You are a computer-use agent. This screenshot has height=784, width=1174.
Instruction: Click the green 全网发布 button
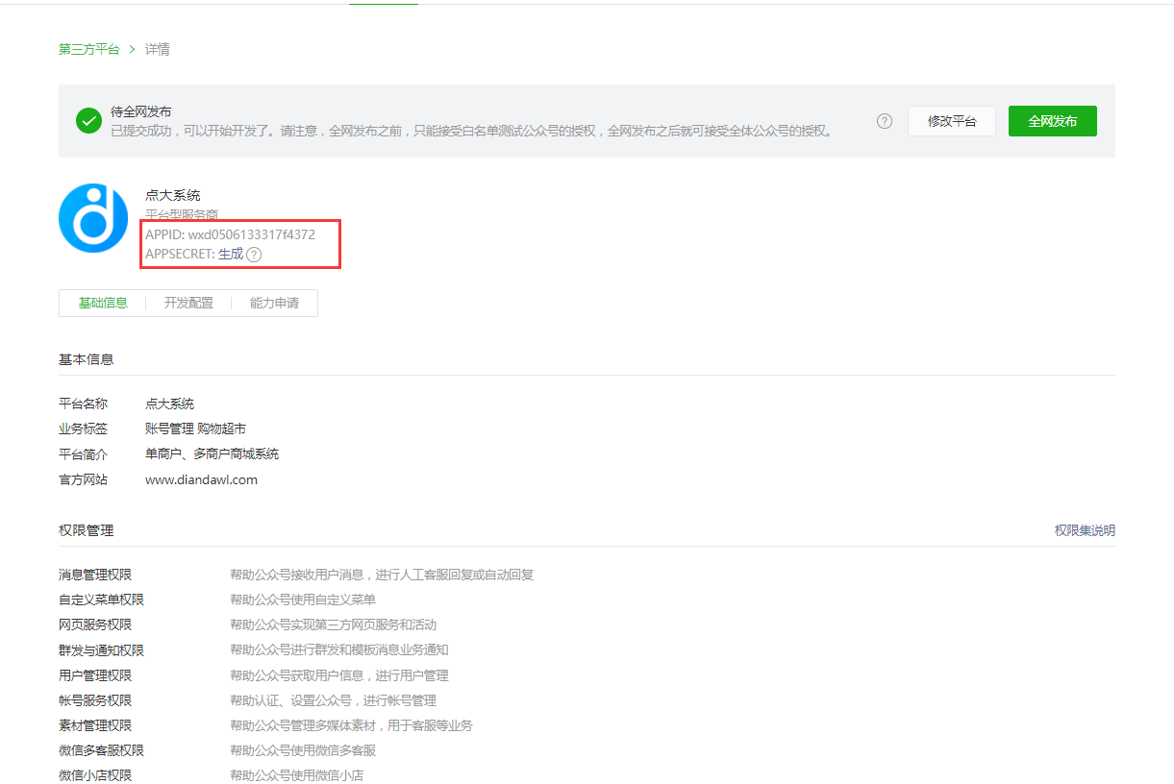tap(1053, 121)
